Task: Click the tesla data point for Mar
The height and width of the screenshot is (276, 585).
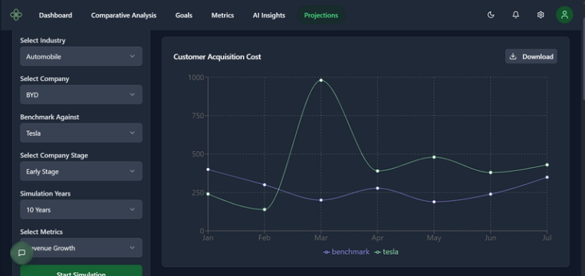Action: click(320, 80)
